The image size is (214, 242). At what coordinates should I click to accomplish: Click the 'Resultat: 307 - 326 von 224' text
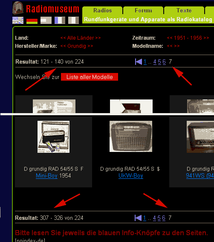[x=49, y=218]
